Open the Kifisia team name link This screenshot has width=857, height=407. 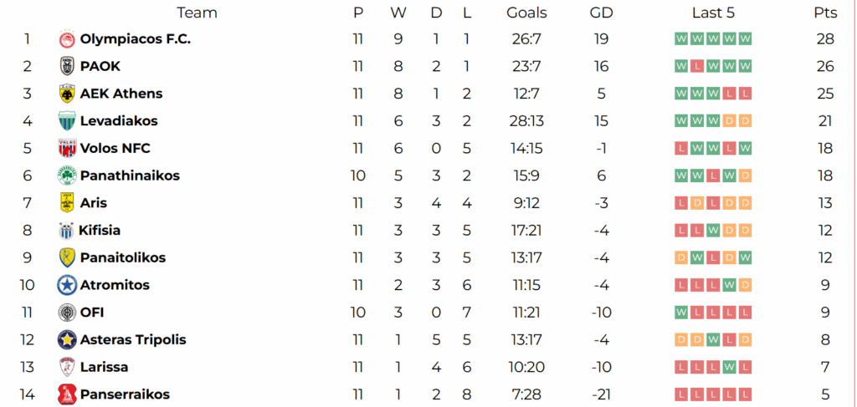105,231
